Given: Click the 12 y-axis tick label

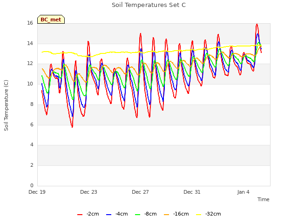Looking at the screenshot, I should 30,64.
